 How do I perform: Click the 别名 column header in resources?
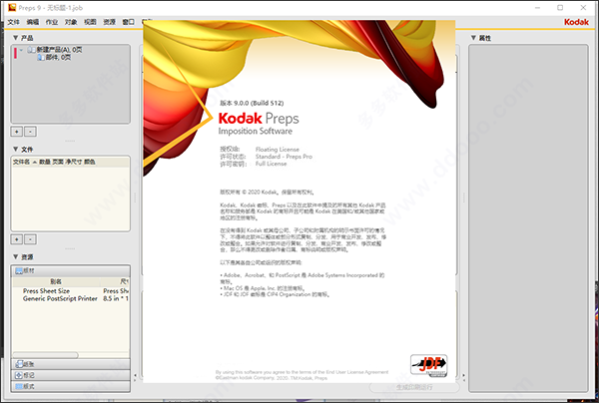tap(56, 281)
